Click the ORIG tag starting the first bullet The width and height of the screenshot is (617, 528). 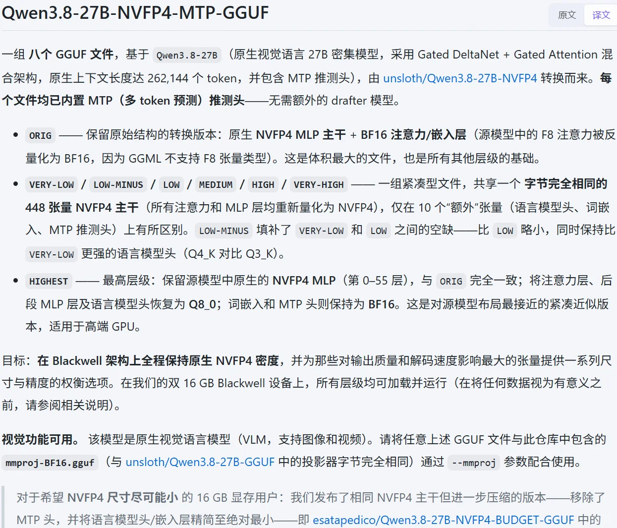[40, 135]
